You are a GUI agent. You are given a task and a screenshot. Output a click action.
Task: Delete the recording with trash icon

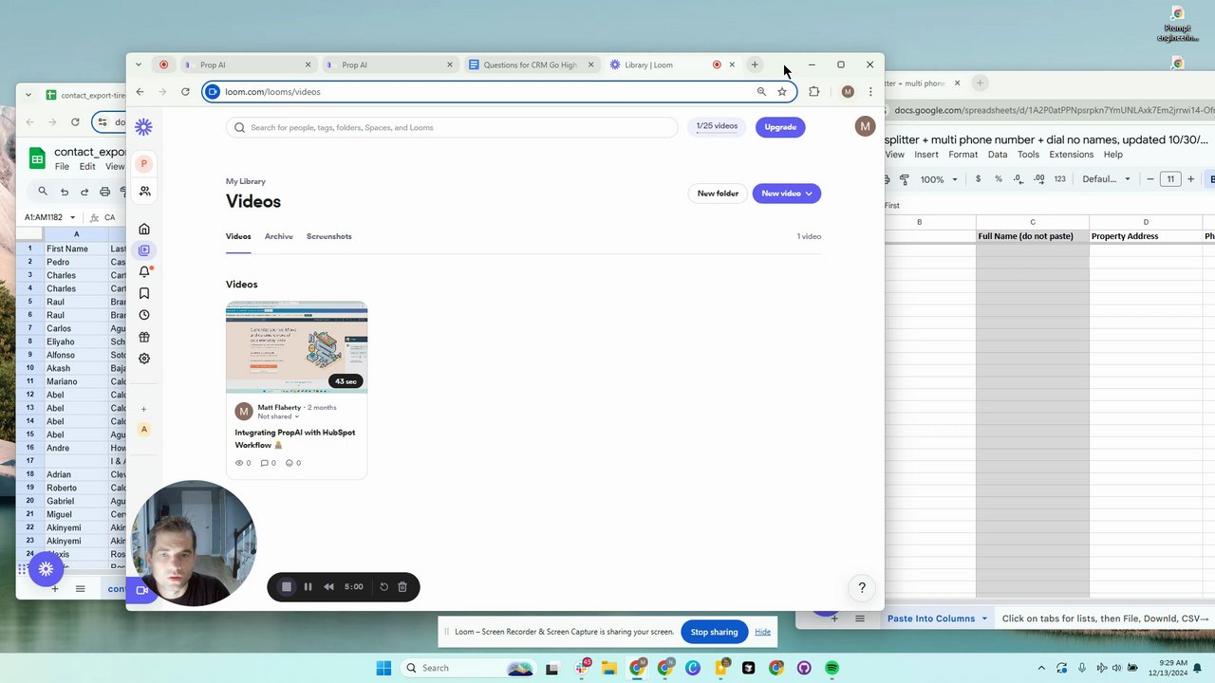click(402, 587)
